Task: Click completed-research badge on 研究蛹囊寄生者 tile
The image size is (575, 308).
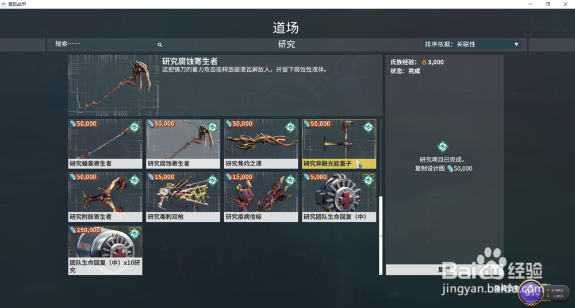Action: tap(135, 127)
